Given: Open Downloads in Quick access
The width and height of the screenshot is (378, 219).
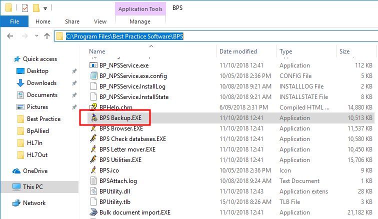Looking at the screenshot, I should point(41,82).
